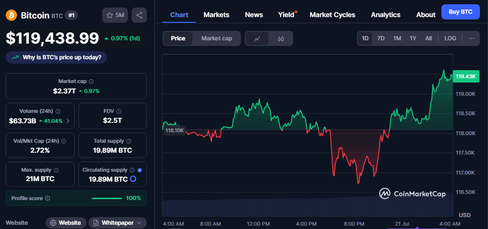
Task: Open the News tab
Action: [x=254, y=15]
